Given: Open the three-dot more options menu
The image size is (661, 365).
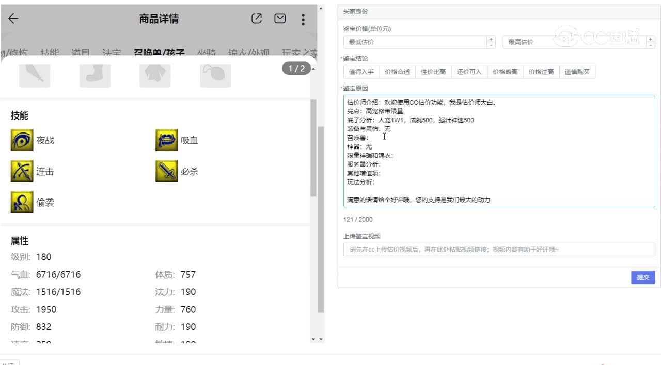Looking at the screenshot, I should (x=303, y=20).
